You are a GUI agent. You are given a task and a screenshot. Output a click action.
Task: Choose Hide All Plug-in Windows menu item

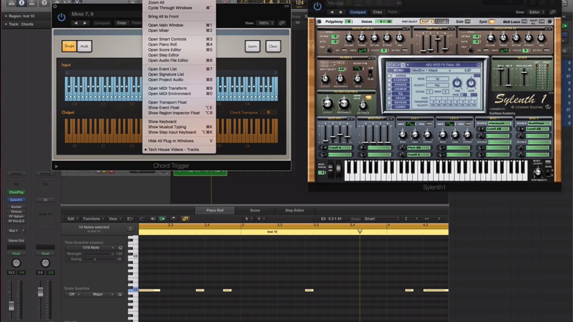click(x=179, y=141)
